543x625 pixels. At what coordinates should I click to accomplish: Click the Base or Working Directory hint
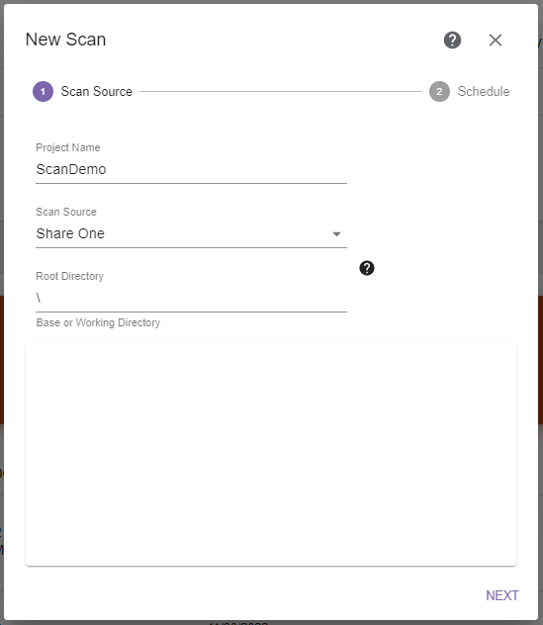(98, 322)
